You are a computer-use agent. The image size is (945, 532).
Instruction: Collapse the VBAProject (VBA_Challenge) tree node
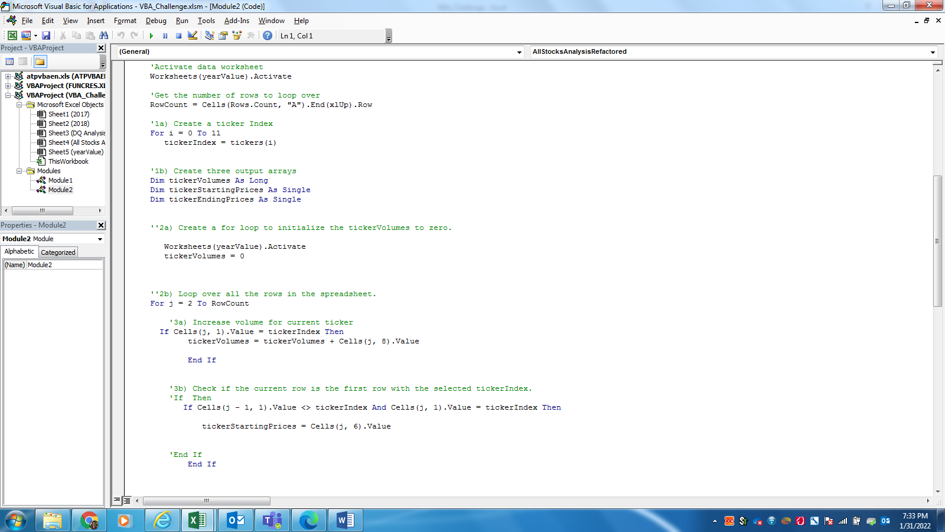pos(6,95)
